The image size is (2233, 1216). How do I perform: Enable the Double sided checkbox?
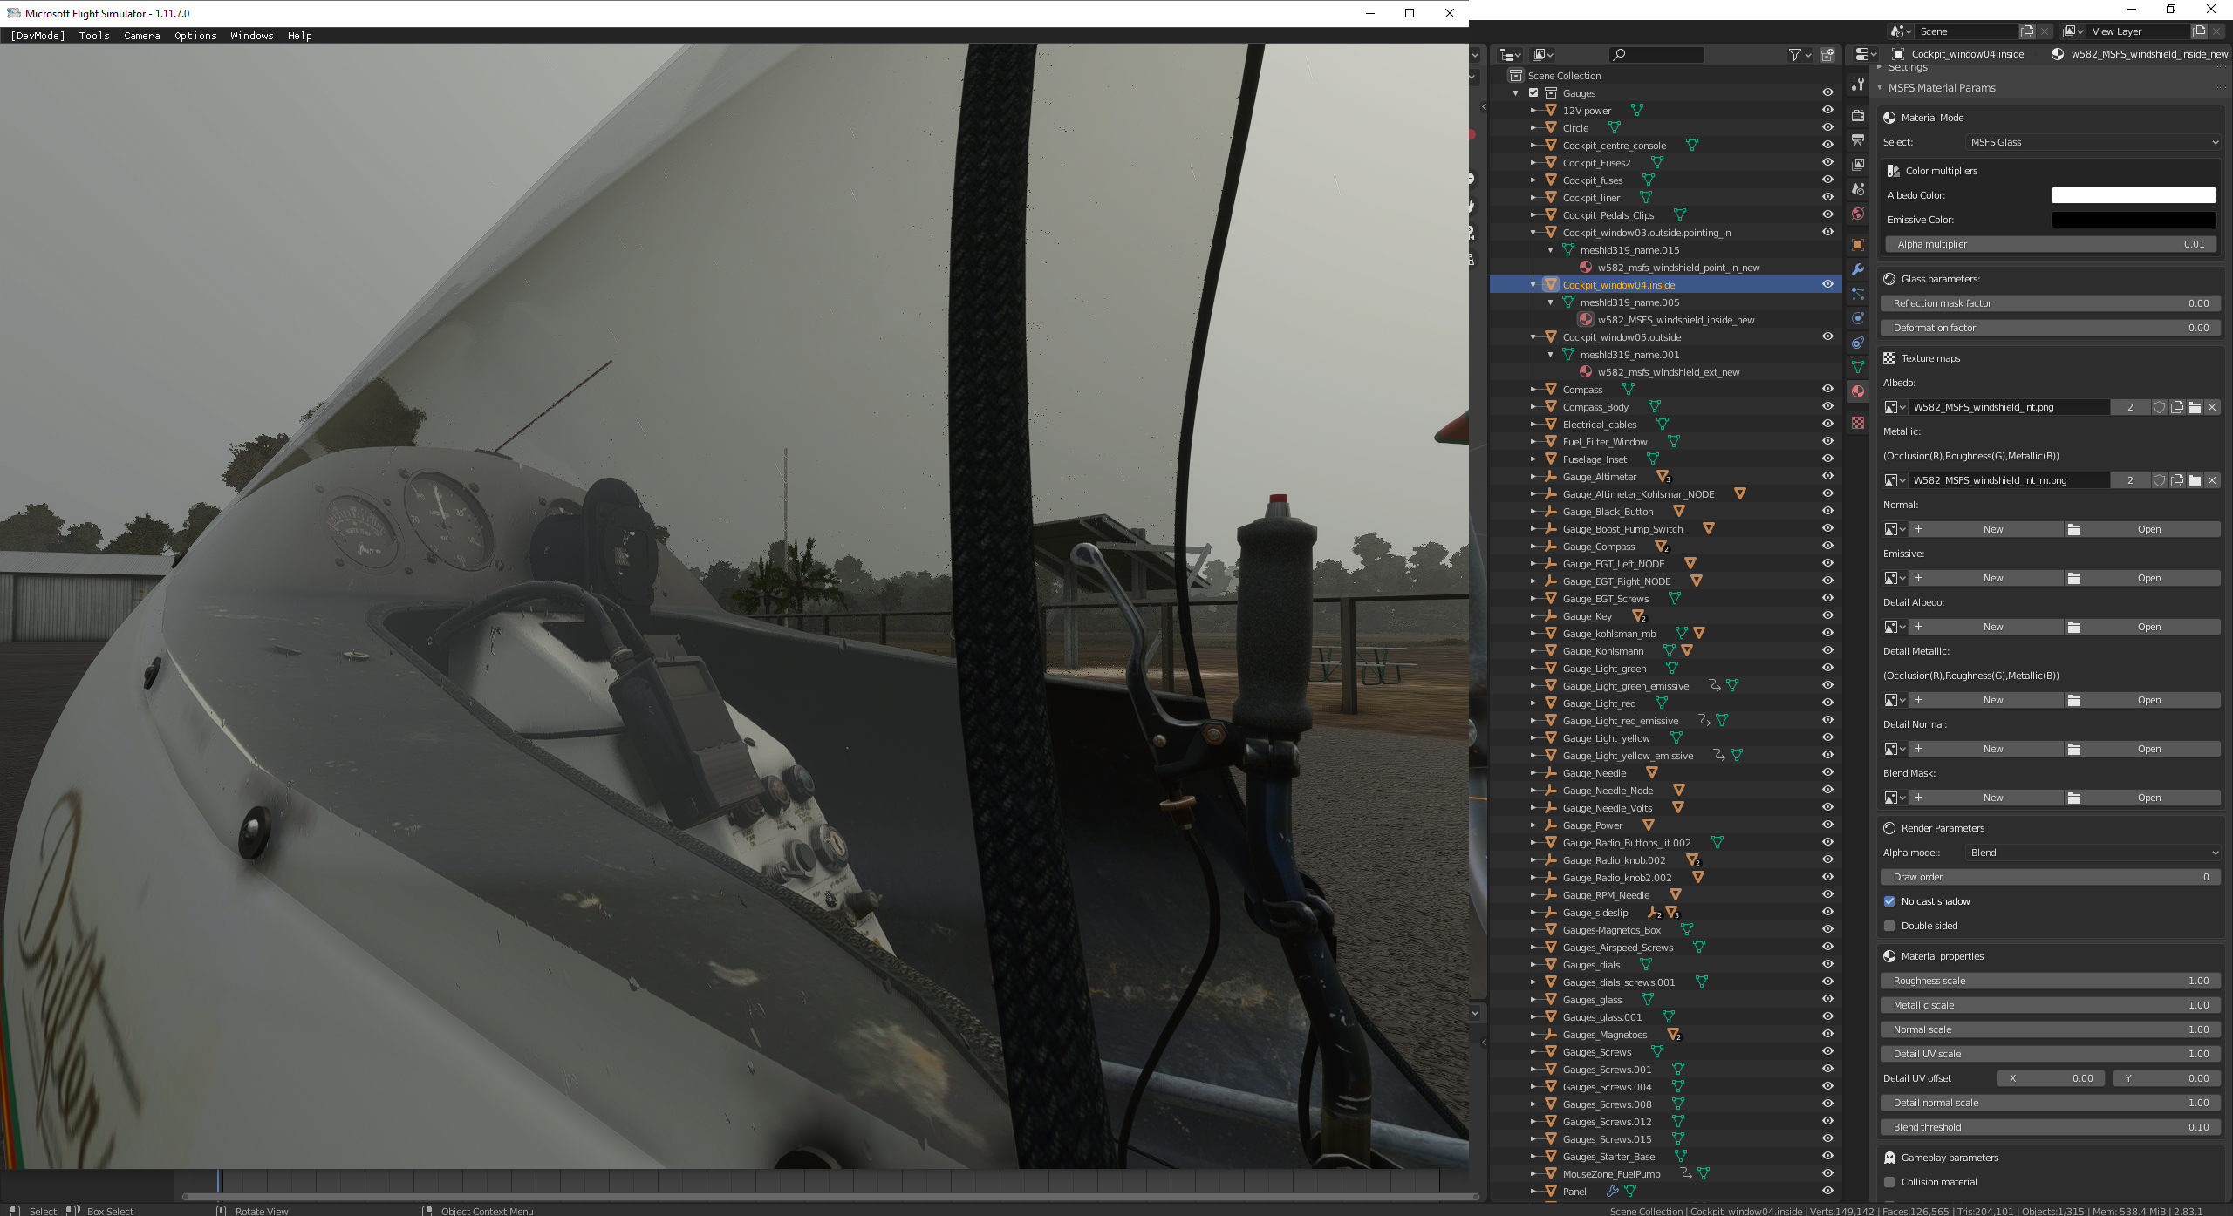[x=1889, y=926]
